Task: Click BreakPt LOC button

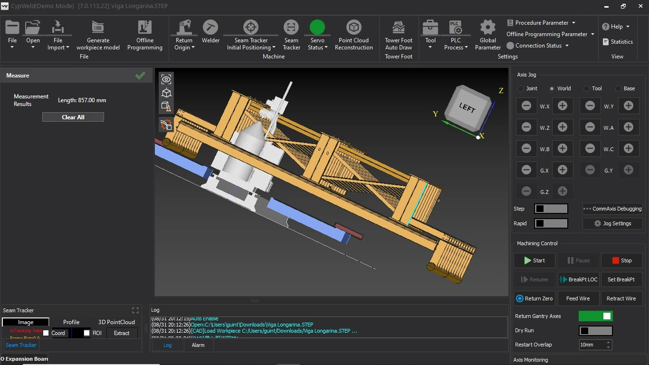Action: click(x=578, y=279)
